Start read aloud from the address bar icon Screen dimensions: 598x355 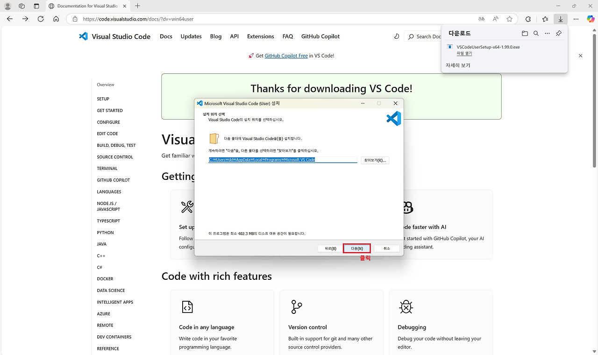click(496, 19)
